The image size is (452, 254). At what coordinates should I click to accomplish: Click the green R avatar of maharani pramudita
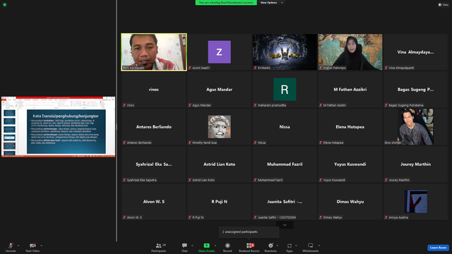point(285,90)
